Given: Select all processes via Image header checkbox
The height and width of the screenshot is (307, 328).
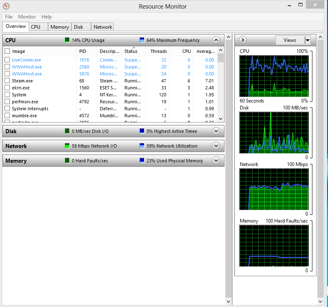Looking at the screenshot, I should [x=7, y=51].
